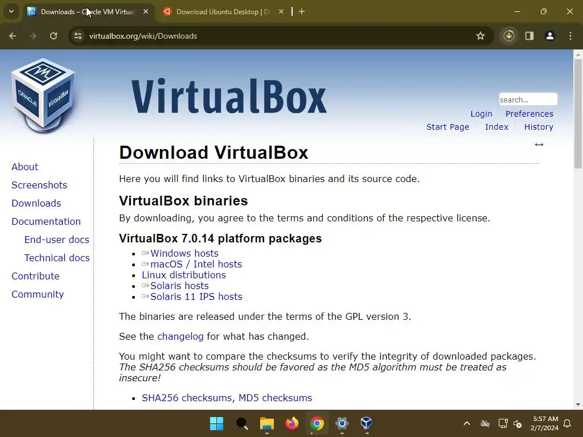Download Solaris 11 IPS hosts package
The height and width of the screenshot is (437, 583).
[196, 296]
